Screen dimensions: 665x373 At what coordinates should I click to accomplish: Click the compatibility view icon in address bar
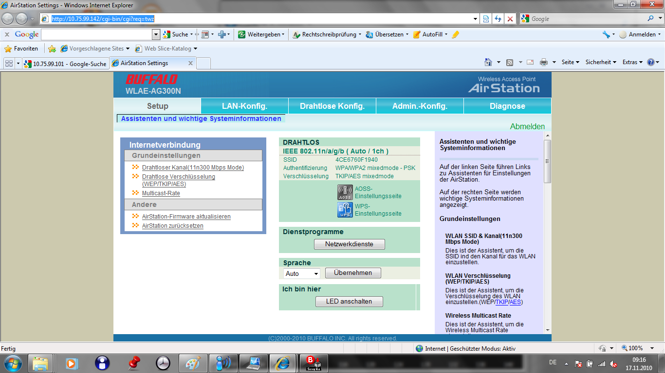[486, 18]
